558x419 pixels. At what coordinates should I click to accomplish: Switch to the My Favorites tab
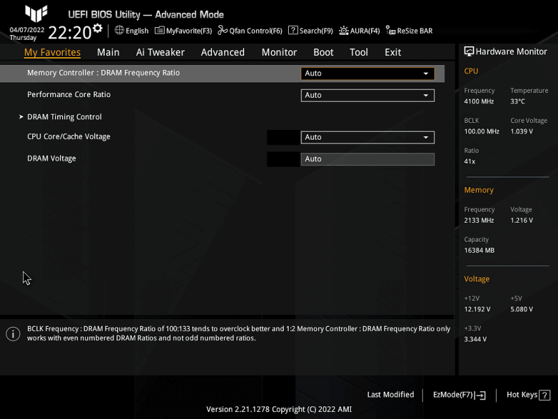[x=52, y=52]
